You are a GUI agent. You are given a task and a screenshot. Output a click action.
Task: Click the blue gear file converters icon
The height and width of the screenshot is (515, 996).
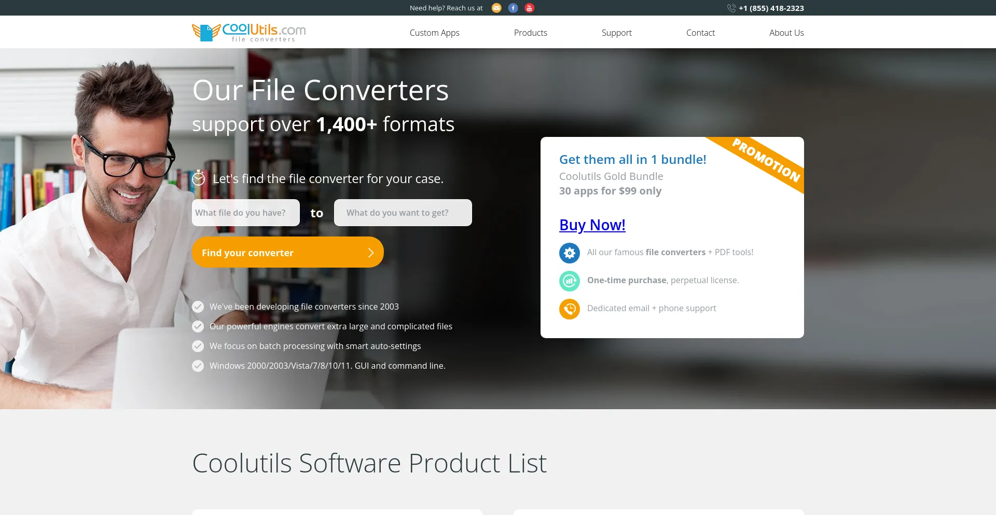click(x=570, y=253)
